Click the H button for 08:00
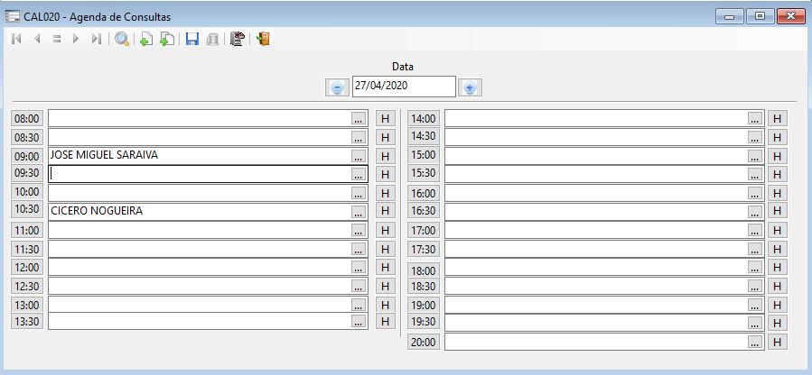Image resolution: width=812 pixels, height=375 pixels. (385, 118)
